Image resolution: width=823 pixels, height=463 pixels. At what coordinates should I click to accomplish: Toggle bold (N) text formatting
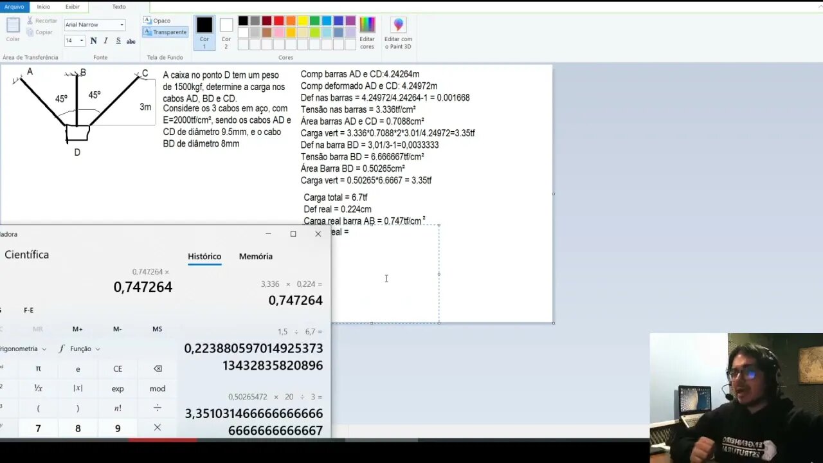tap(93, 41)
